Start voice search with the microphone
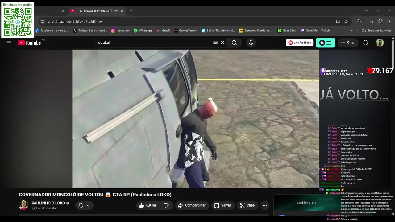This screenshot has width=395, height=222. click(x=251, y=43)
